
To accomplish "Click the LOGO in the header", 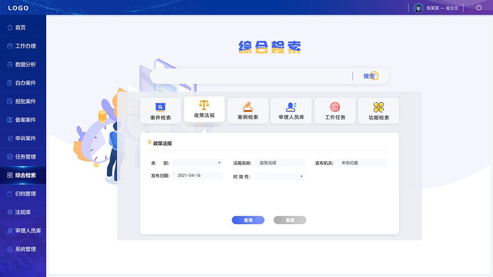I will pyautogui.click(x=18, y=8).
